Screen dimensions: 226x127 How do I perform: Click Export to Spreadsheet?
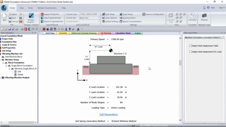(52, 22)
